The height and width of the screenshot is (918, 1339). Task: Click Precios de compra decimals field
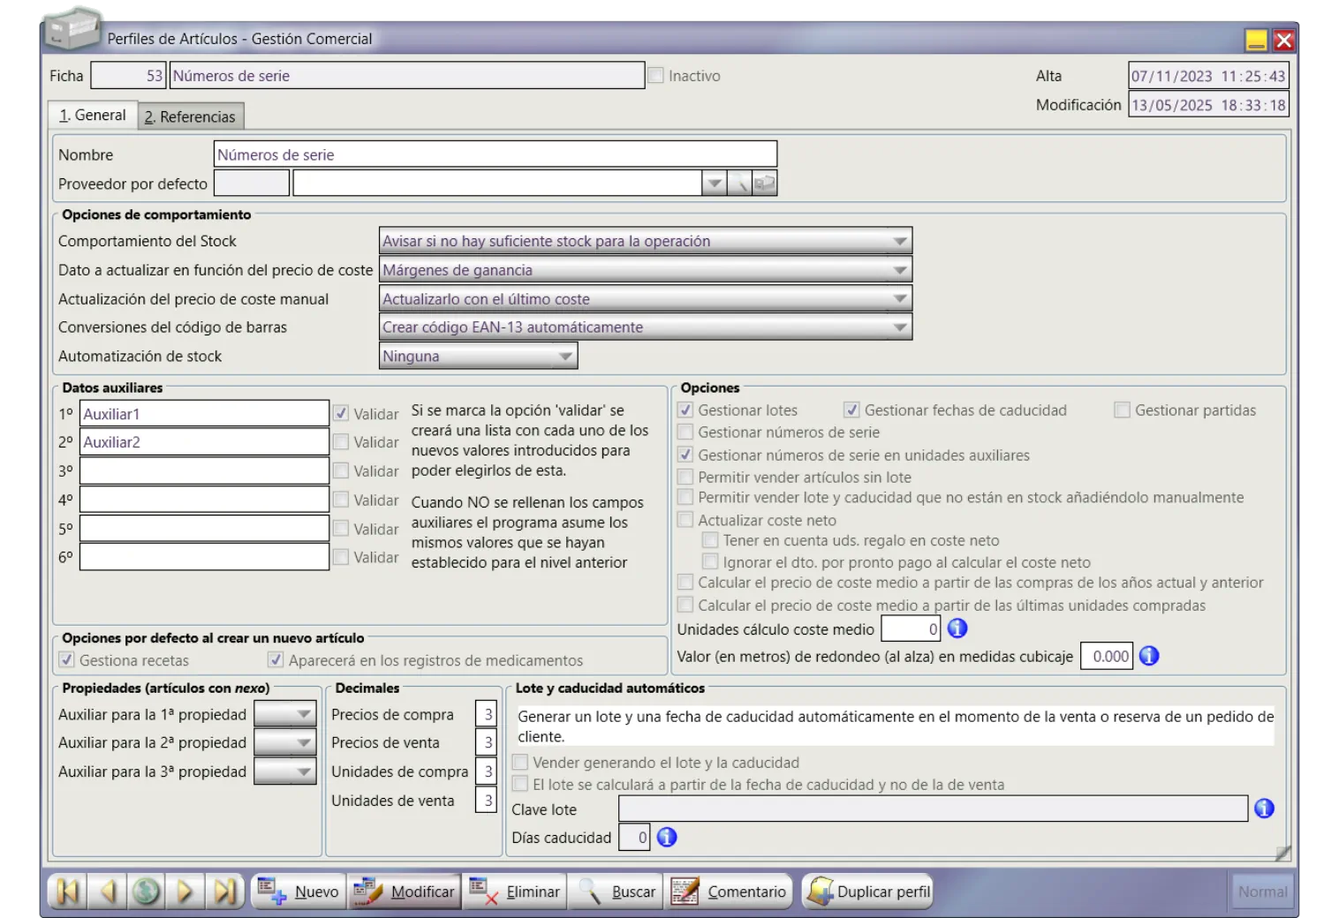pyautogui.click(x=486, y=713)
